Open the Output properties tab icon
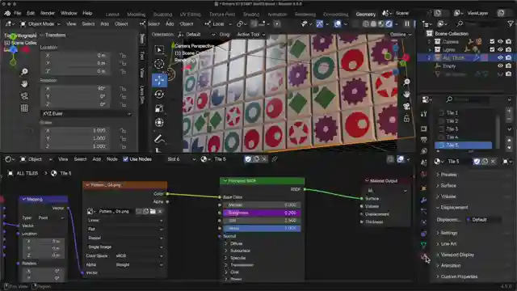 [423, 140]
